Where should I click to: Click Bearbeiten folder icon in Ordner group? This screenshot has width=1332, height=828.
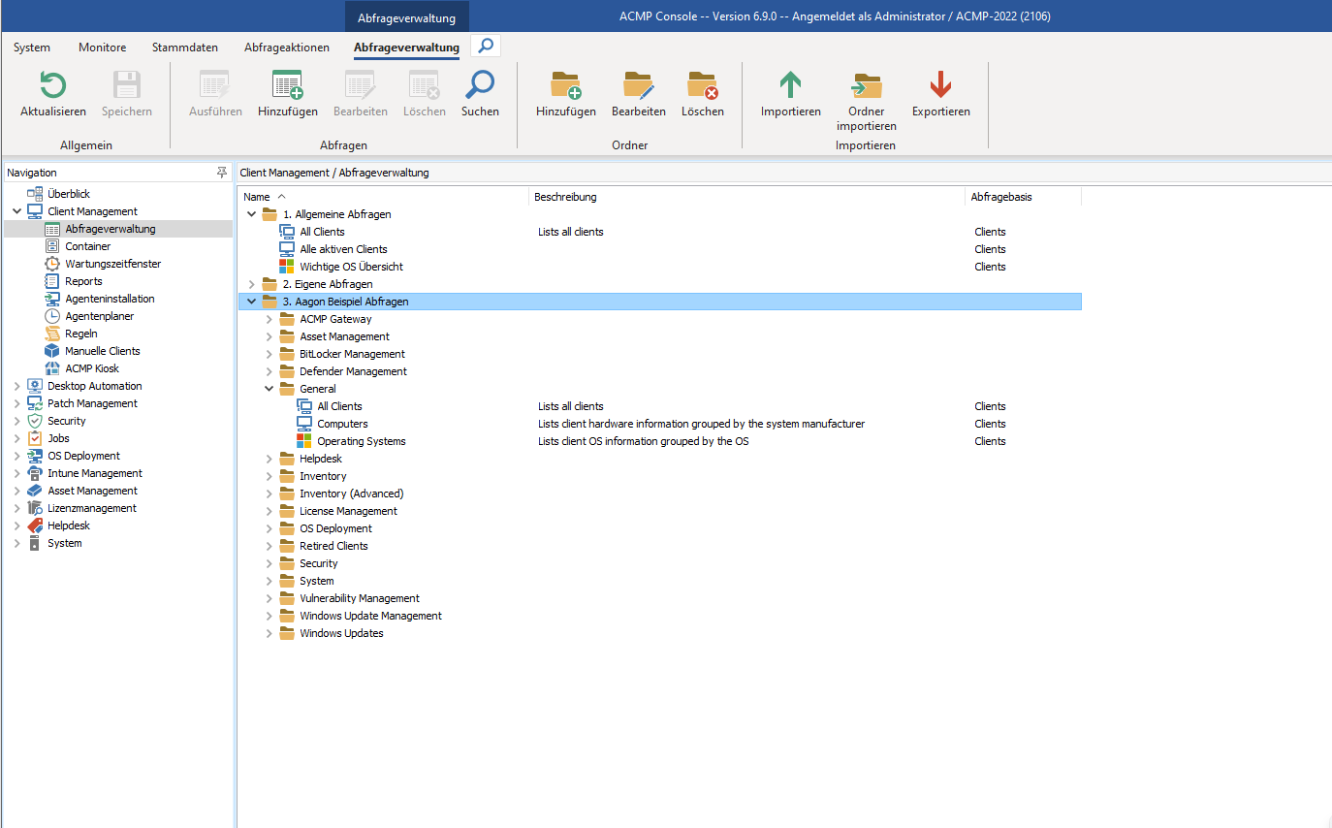click(x=638, y=86)
